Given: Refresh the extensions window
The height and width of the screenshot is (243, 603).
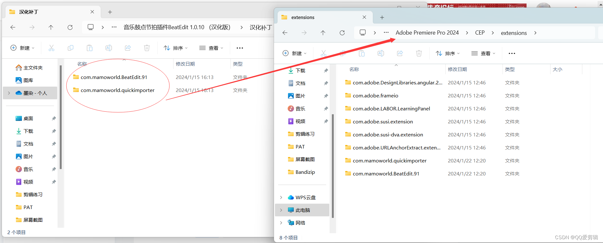Looking at the screenshot, I should [342, 33].
